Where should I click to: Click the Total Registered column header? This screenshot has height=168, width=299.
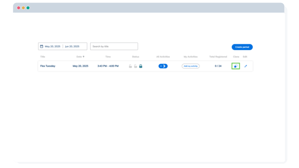tap(218, 57)
